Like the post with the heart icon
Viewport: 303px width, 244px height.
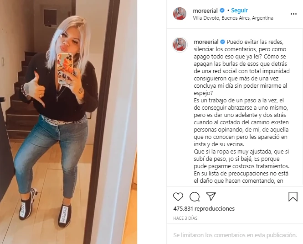178,196
